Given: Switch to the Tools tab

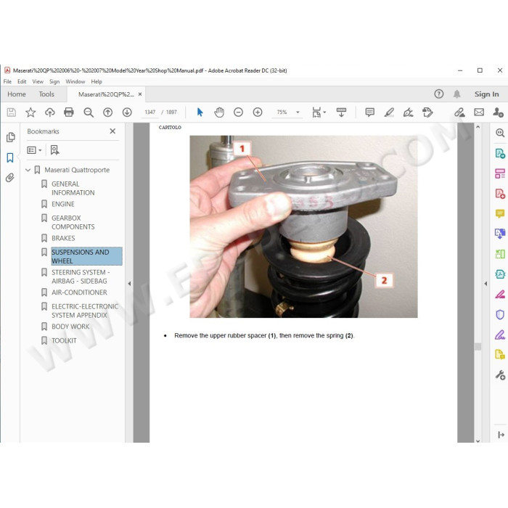Looking at the screenshot, I should pos(46,94).
